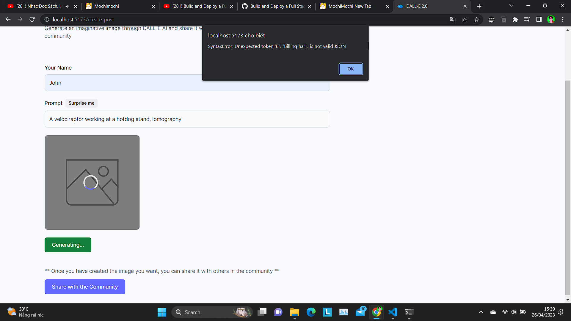Click the Google Translate icon in the address bar

click(x=453, y=20)
